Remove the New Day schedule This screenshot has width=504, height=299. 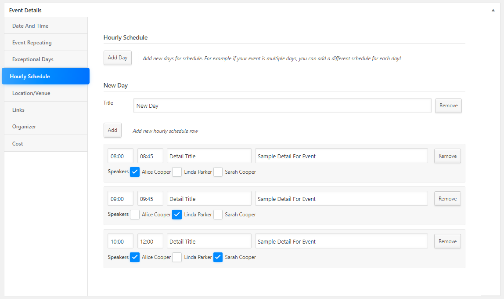click(448, 106)
